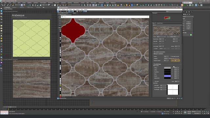The width and height of the screenshot is (210, 118).
Task: Switch to the Freeform ribbon tab
Action: point(14,7)
